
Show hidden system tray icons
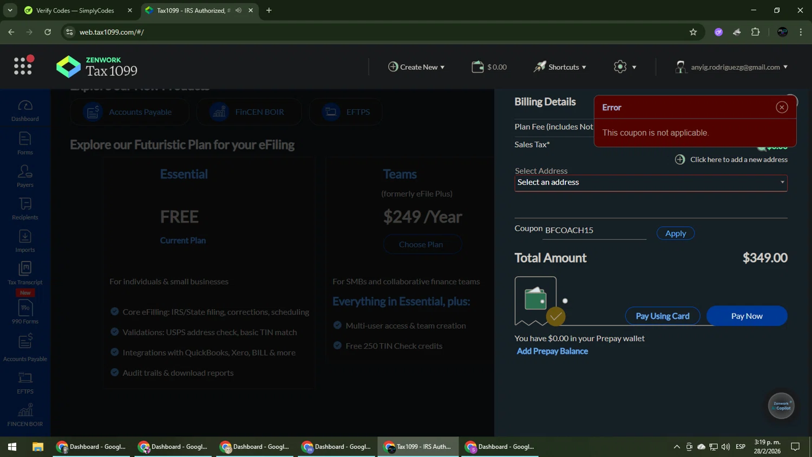pyautogui.click(x=677, y=447)
